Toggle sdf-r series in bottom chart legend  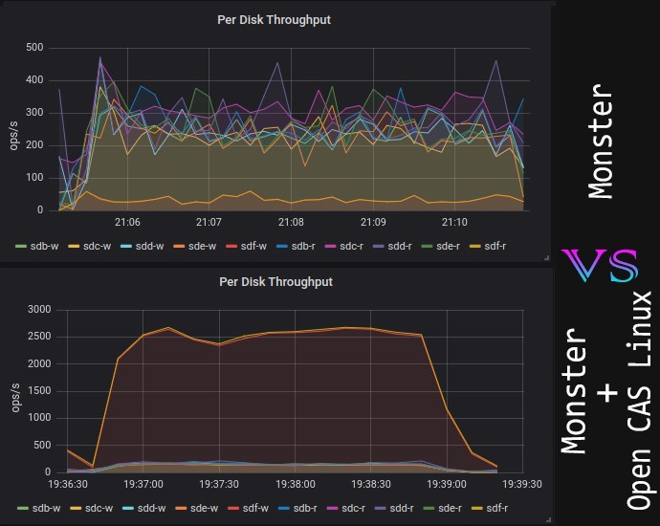490,509
